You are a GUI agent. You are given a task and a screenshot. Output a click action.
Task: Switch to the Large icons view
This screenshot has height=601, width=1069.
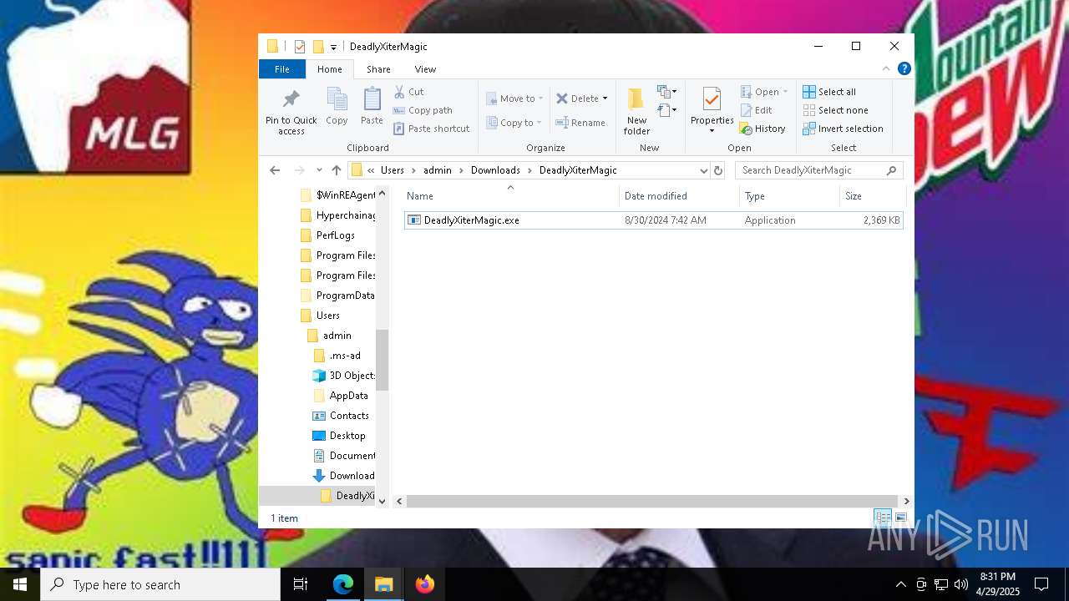901,518
